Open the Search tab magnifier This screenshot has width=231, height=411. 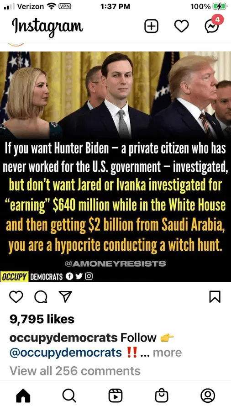click(69, 395)
